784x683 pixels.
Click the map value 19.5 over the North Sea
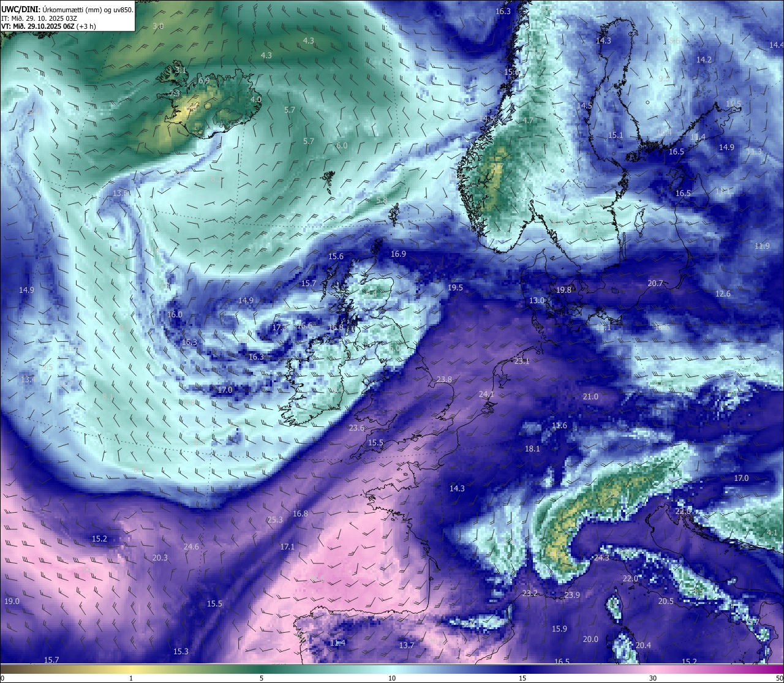point(455,287)
